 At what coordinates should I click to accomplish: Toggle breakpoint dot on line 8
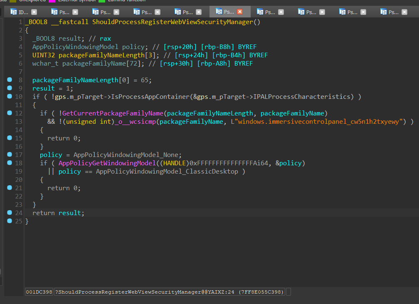pos(10,79)
